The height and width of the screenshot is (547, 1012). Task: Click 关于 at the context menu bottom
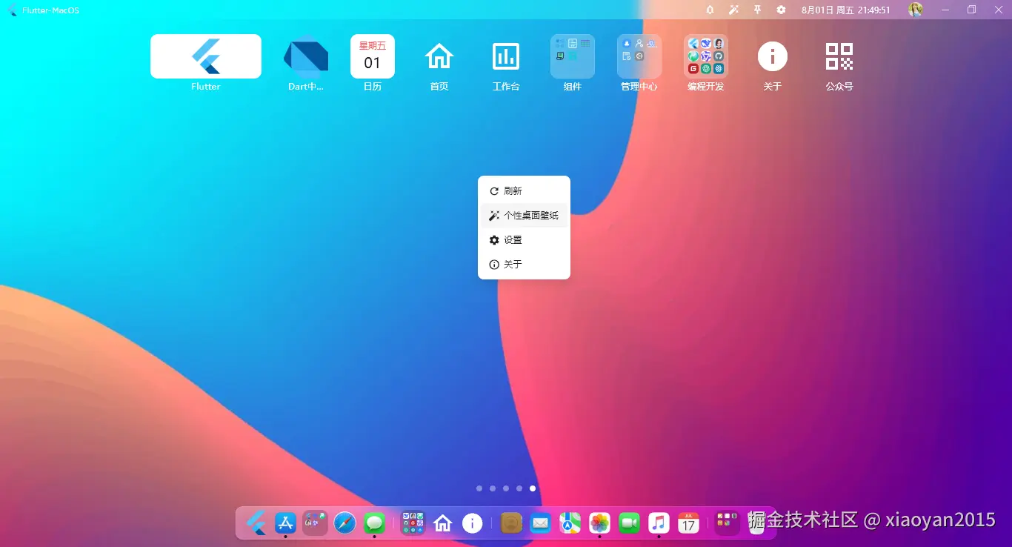tap(511, 264)
